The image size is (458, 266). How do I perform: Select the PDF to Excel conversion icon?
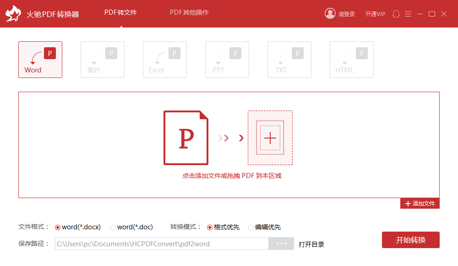click(165, 60)
